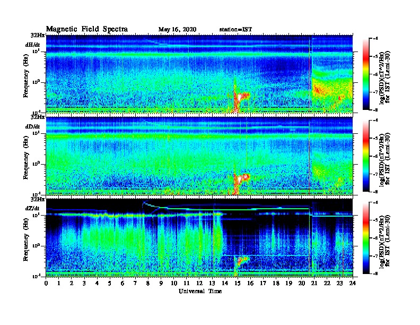Click the "32Hz" label beside the dZ/dt panel
Viewport: 420px width, 325px height.
pos(38,199)
